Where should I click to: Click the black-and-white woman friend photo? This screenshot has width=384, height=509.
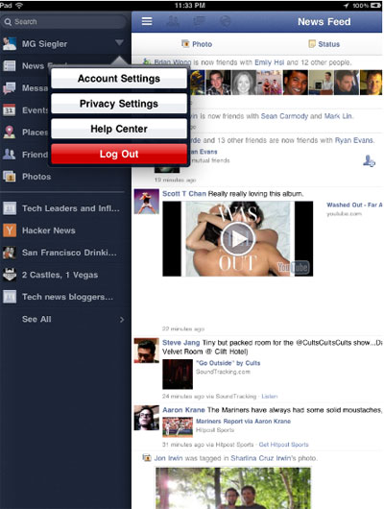[x=243, y=83]
